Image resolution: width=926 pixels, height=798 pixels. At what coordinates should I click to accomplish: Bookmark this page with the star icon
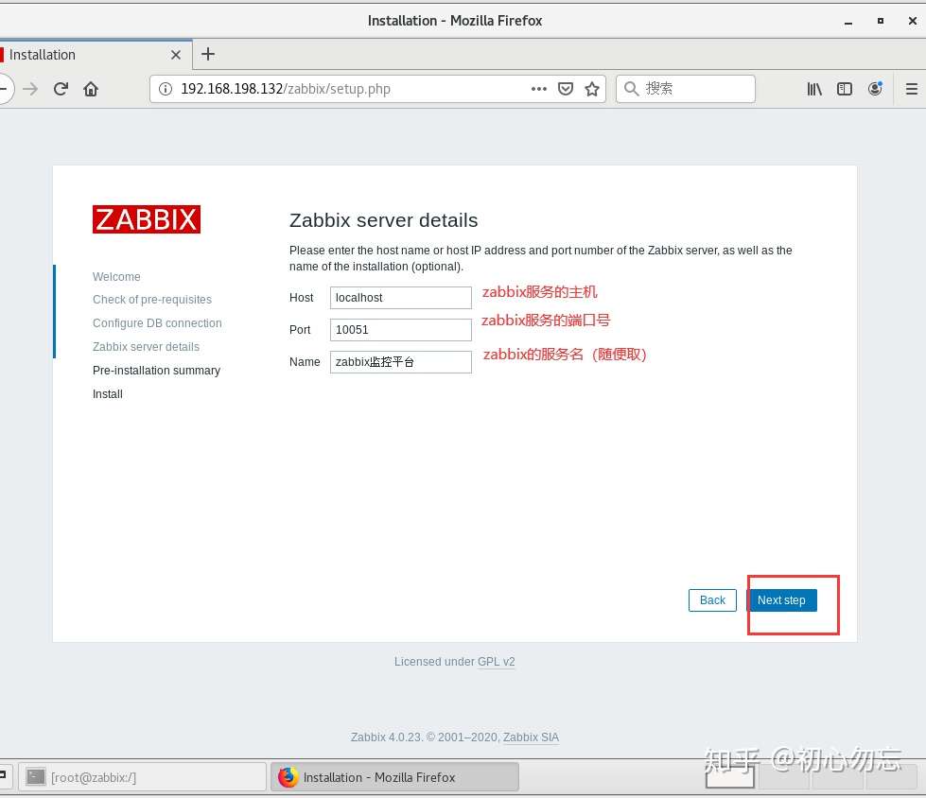[592, 89]
